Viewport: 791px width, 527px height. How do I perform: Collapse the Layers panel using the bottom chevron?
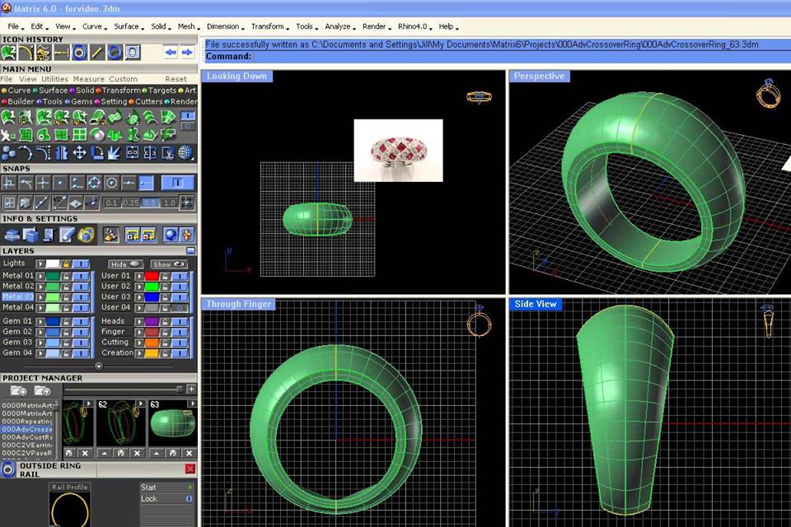pyautogui.click(x=99, y=366)
